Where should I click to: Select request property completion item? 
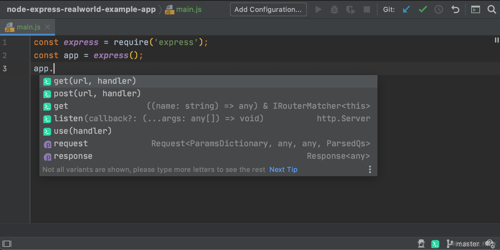click(208, 143)
